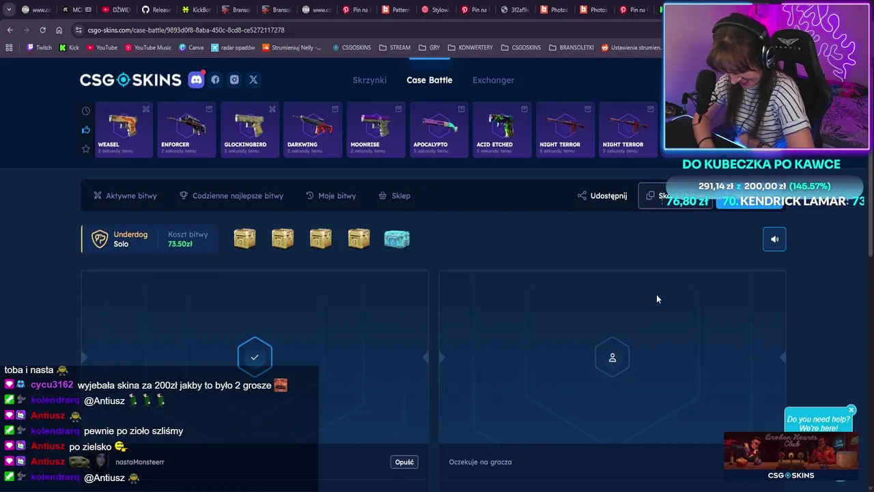Expand the BRANSOLETKI bookmarks folder
Image resolution: width=874 pixels, height=492 pixels.
(572, 48)
